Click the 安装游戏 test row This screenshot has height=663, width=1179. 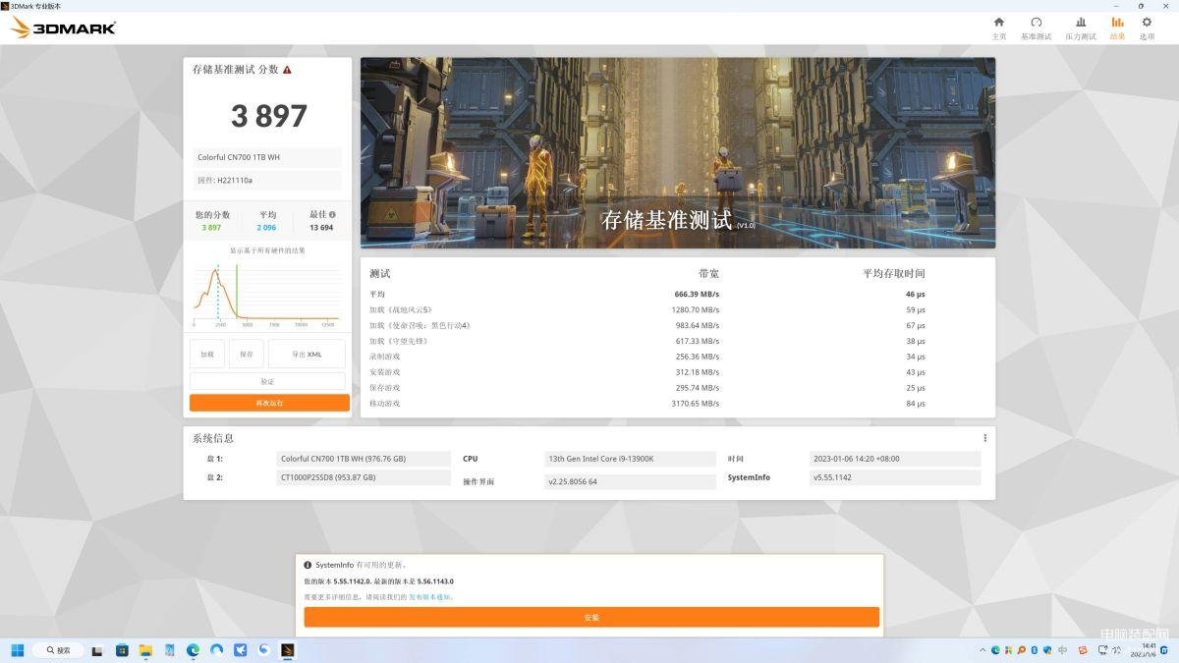[678, 372]
